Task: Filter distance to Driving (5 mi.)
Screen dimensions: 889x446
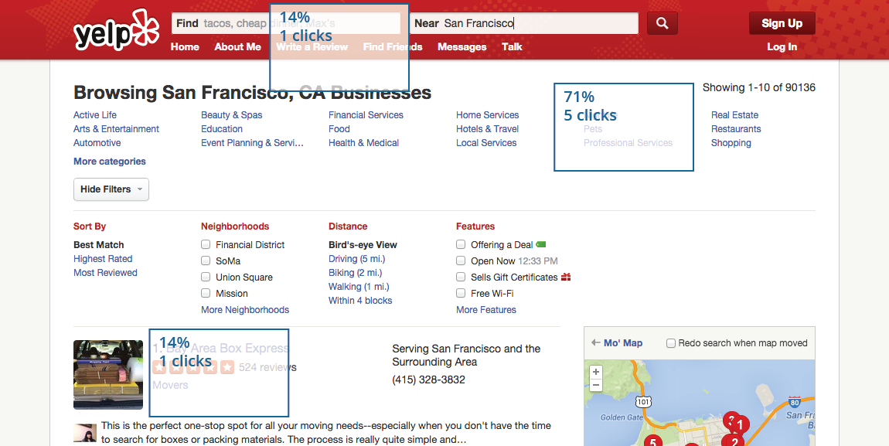Action: pos(356,259)
